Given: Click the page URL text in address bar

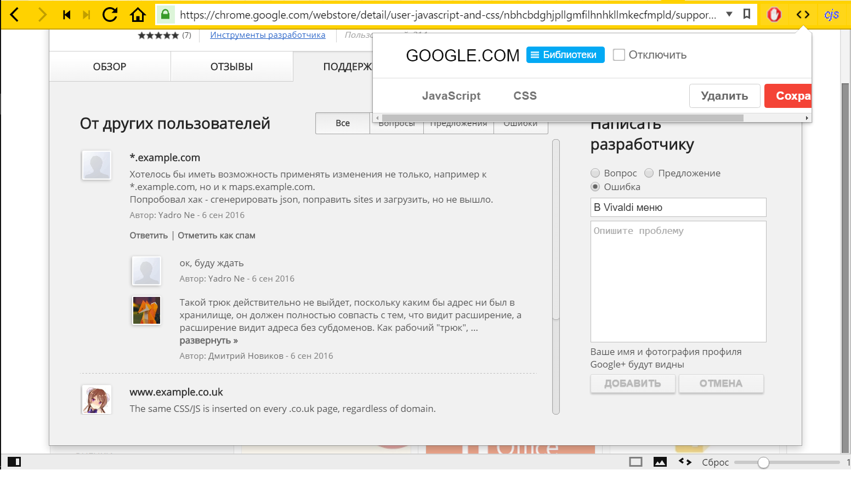Looking at the screenshot, I should [448, 15].
